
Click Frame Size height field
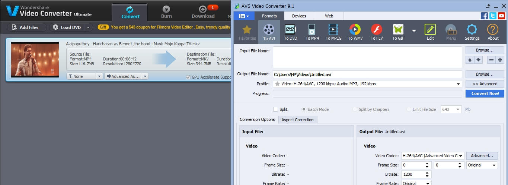coord(449,165)
